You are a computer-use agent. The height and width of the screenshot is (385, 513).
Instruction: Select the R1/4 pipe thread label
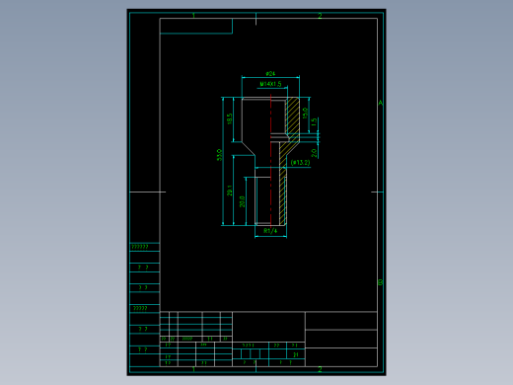tap(270, 231)
